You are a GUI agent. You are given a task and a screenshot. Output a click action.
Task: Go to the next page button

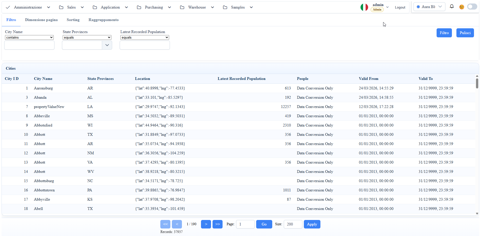point(206,224)
